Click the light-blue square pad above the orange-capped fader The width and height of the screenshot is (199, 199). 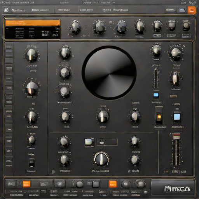coord(177,117)
